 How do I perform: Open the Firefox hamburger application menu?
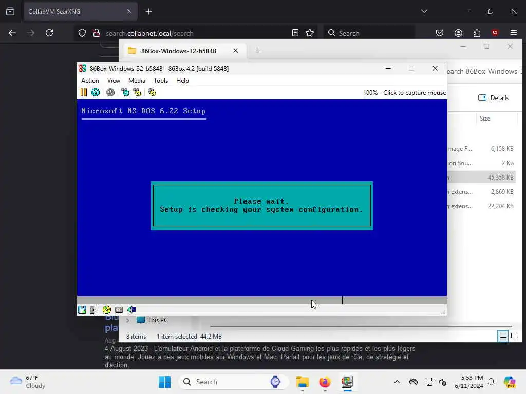[x=514, y=33]
